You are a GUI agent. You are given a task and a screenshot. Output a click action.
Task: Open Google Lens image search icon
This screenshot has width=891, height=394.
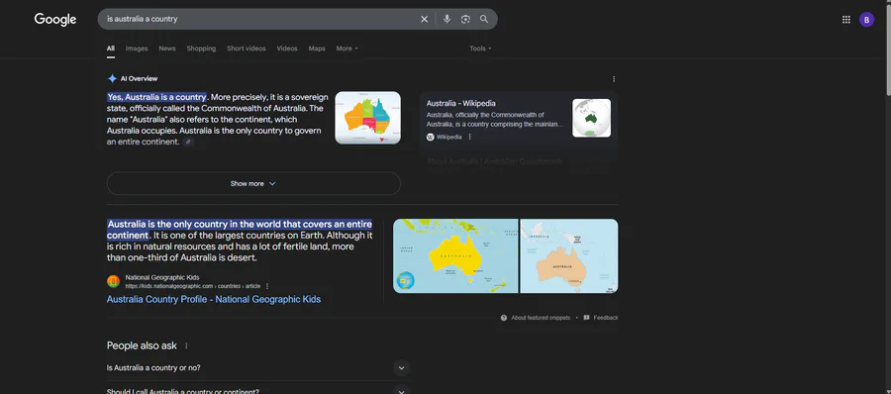pyautogui.click(x=465, y=20)
